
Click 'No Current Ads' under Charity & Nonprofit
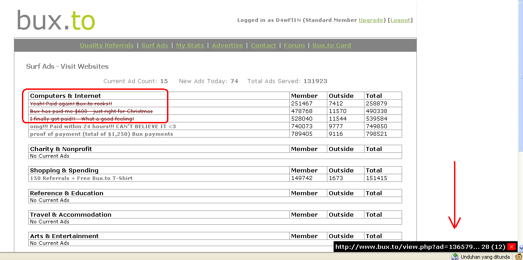50,156
